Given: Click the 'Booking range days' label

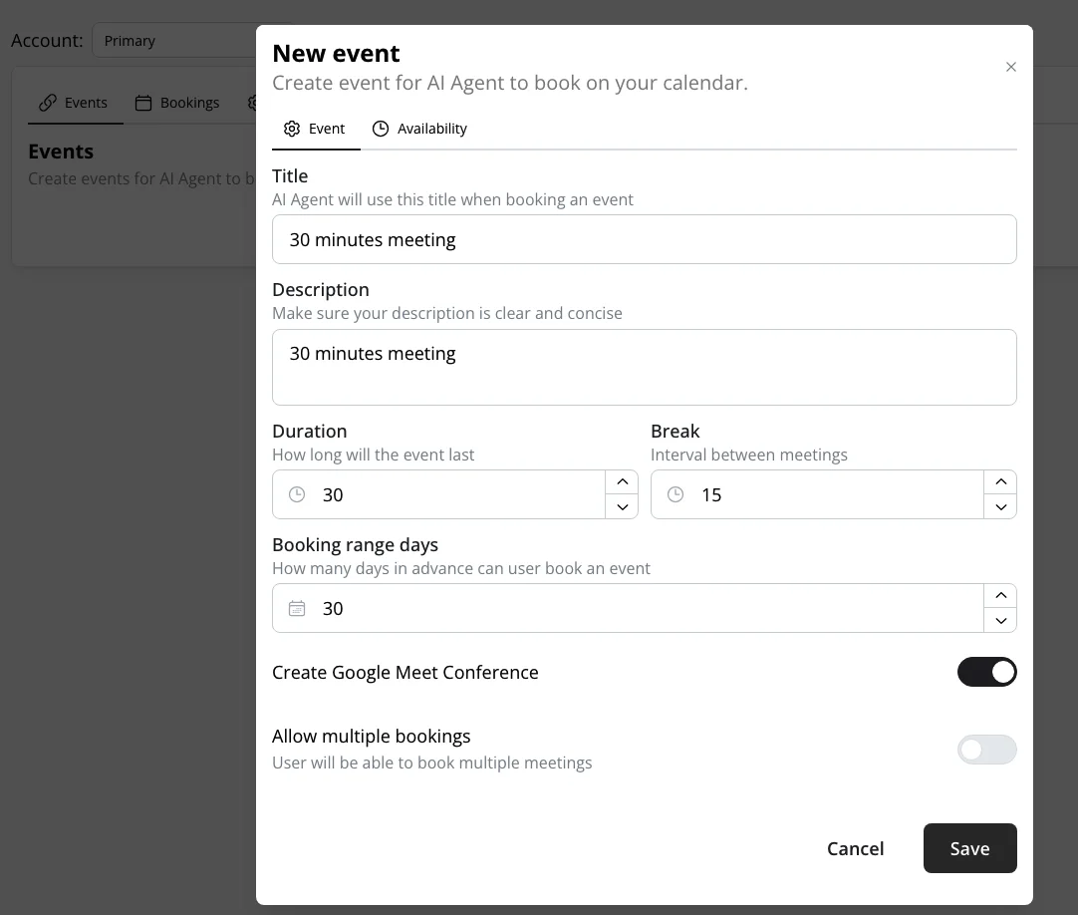Looking at the screenshot, I should [x=355, y=545].
